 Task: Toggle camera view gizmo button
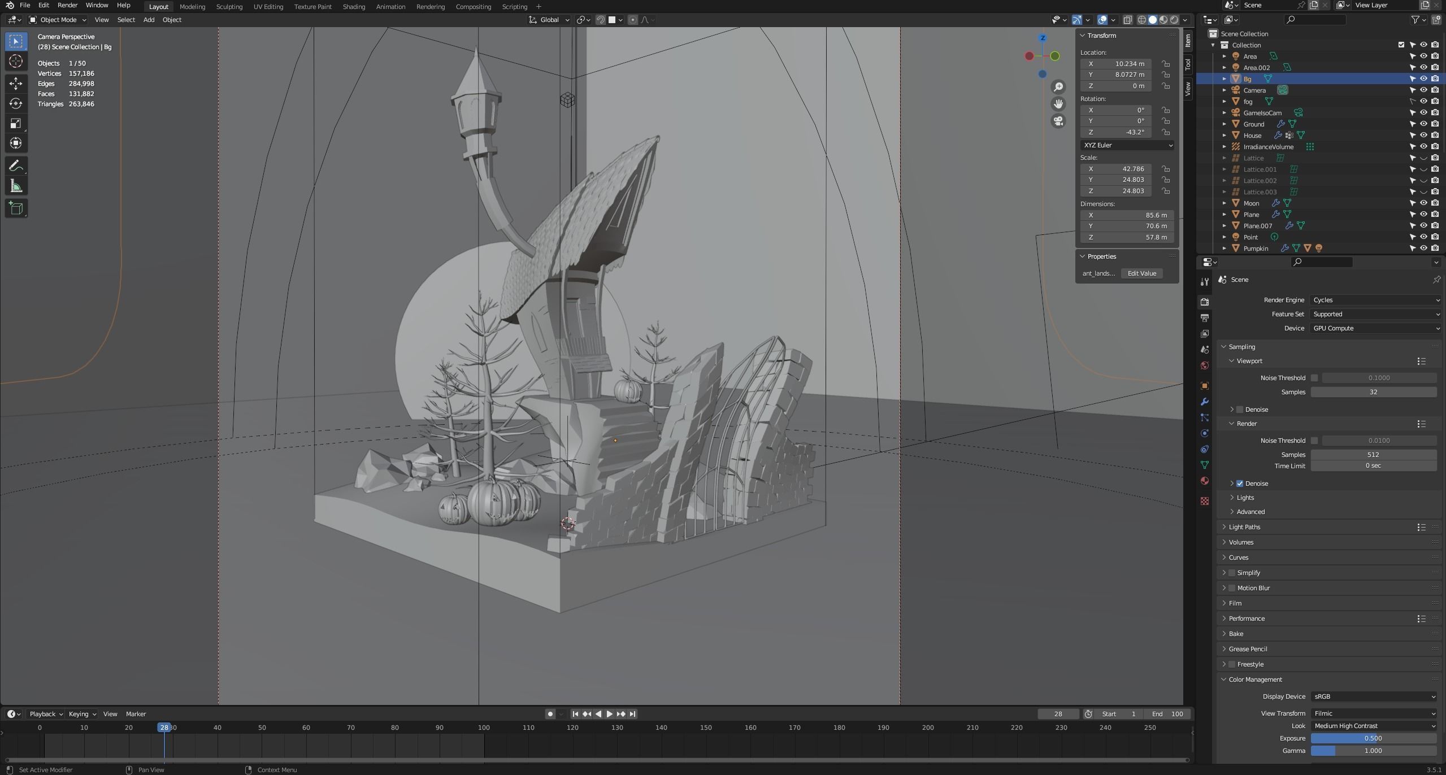[1058, 121]
